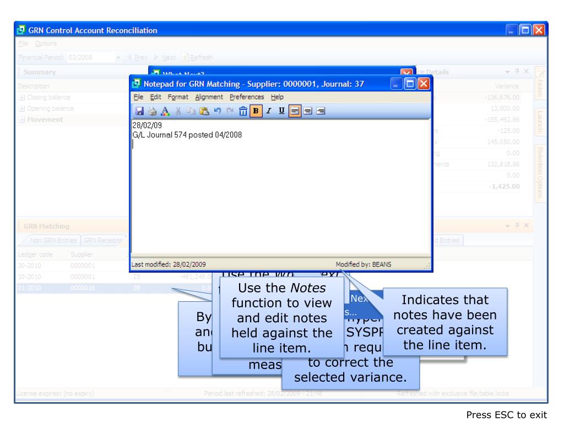Open the Options menu in GRN Reconciliation window
Viewport: 564px width, 423px height.
(46, 44)
